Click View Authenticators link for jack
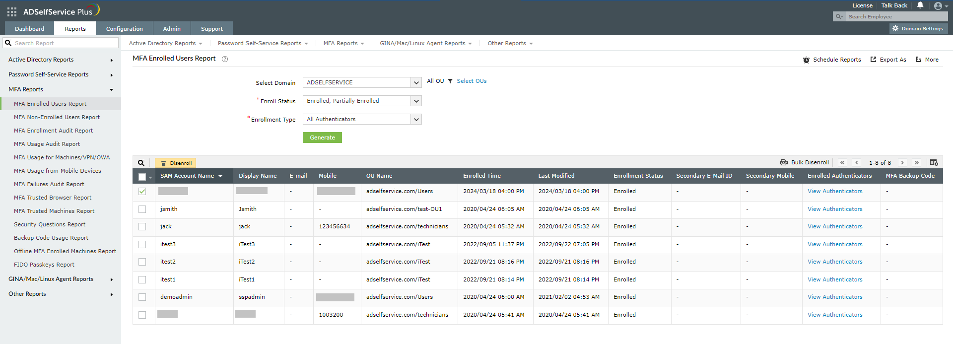The width and height of the screenshot is (953, 344). point(834,227)
